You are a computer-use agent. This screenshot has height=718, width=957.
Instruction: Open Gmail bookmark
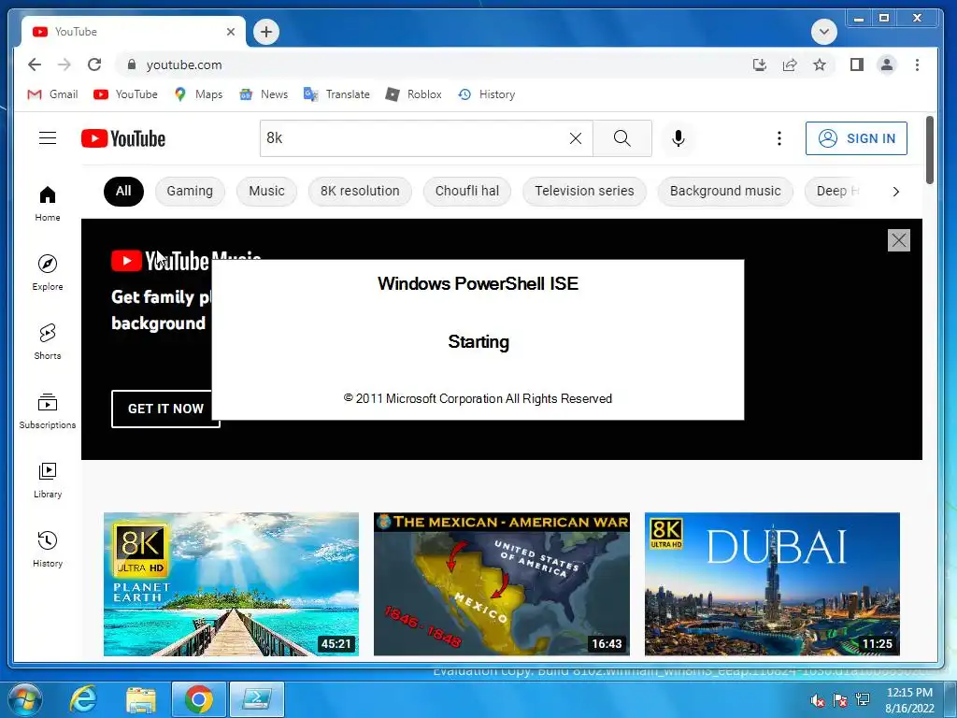point(52,94)
